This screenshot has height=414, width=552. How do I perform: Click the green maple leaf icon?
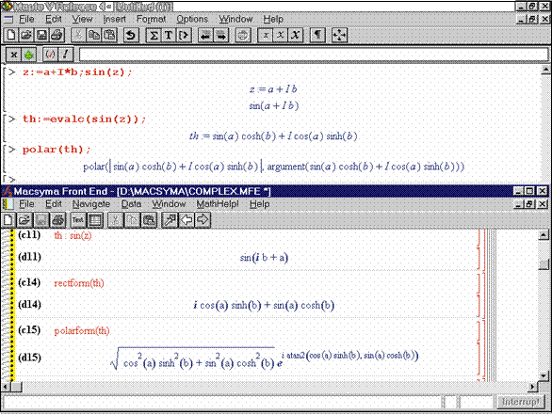(29, 55)
